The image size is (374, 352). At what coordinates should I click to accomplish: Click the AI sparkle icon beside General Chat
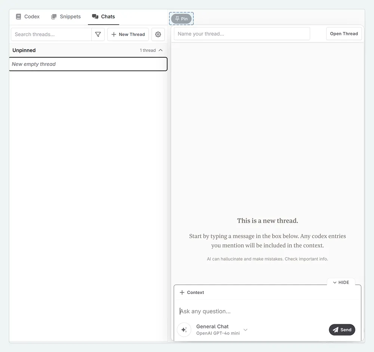[184, 330]
